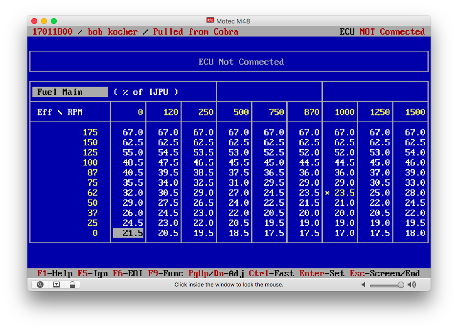
Task: Click the 'Click inside the window' lock hint
Action: click(229, 285)
